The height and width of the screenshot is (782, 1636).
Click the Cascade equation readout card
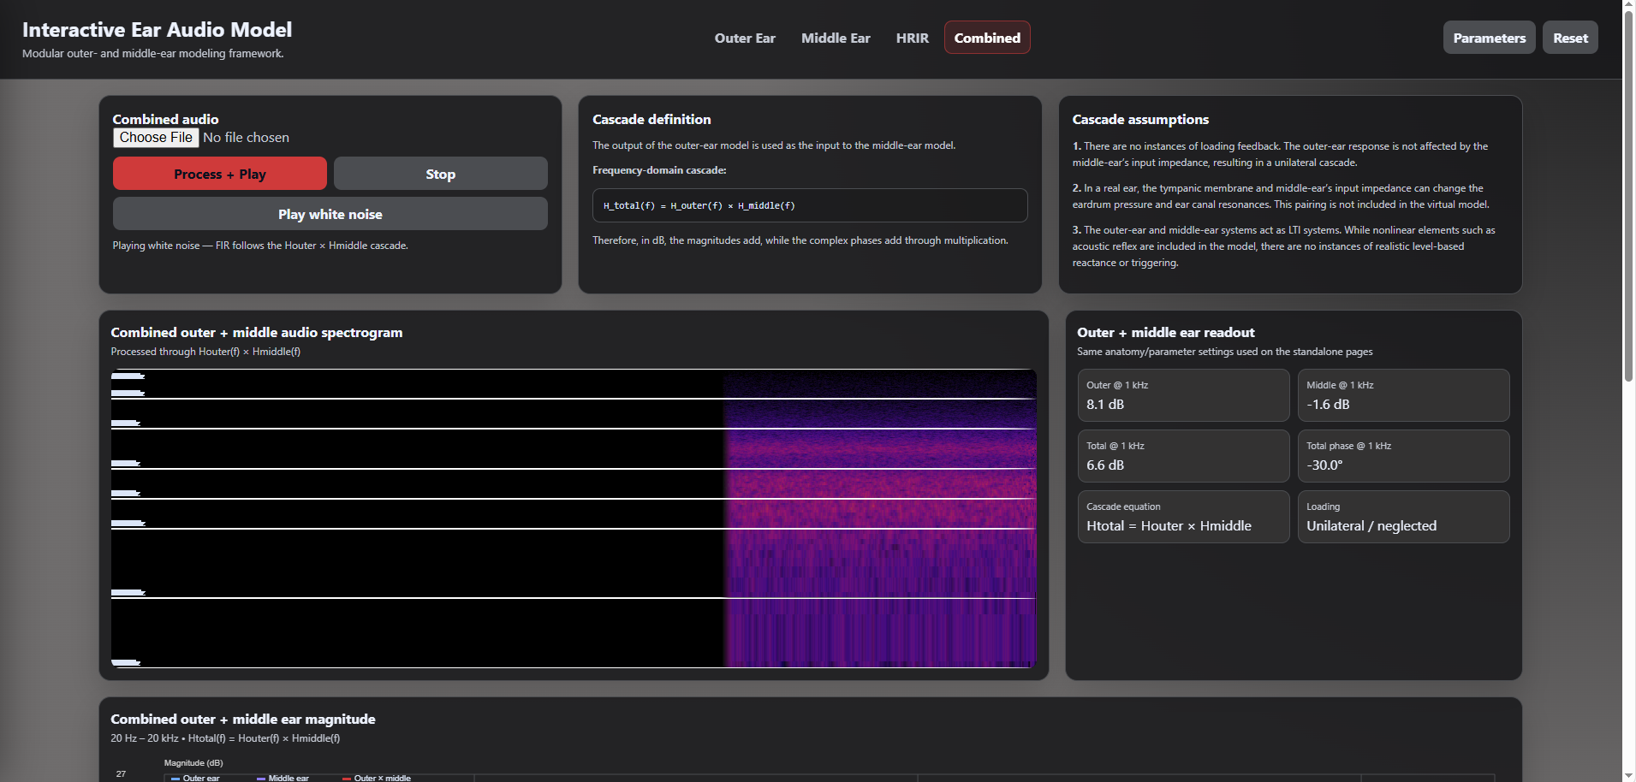[x=1183, y=517]
